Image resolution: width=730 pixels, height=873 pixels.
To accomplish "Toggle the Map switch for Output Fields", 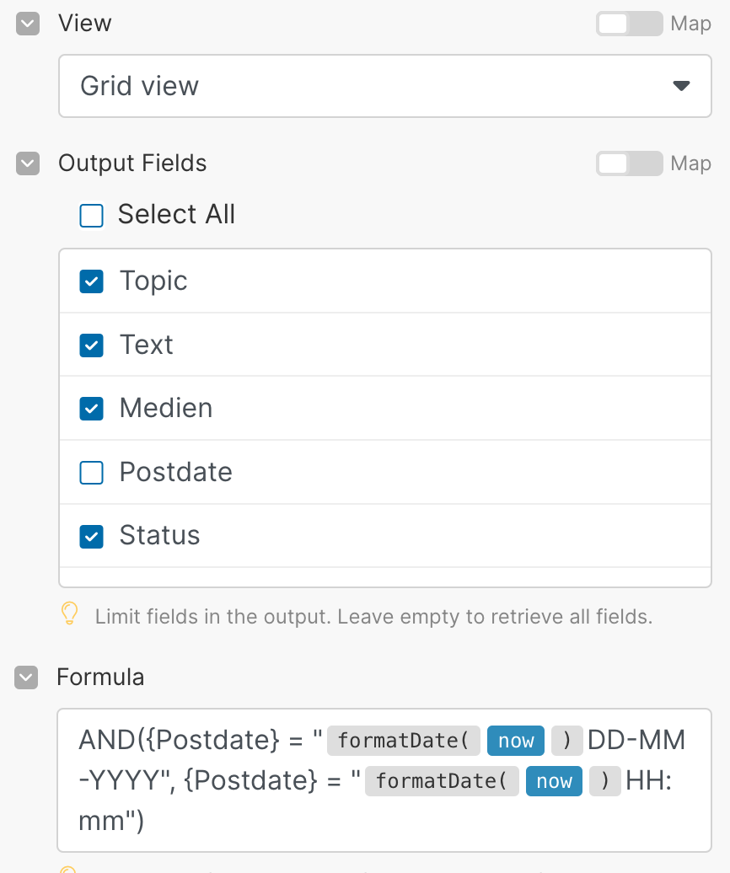I will [x=629, y=163].
